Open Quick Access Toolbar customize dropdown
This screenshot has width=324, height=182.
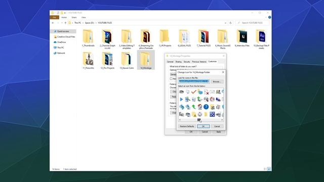tap(65, 13)
